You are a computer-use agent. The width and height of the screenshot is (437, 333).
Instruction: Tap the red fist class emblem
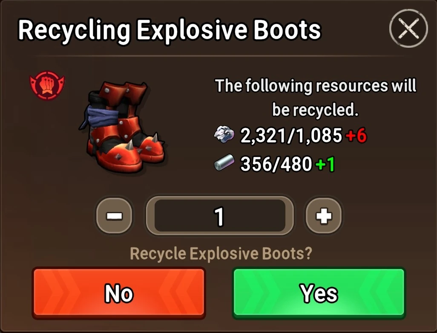pyautogui.click(x=47, y=85)
